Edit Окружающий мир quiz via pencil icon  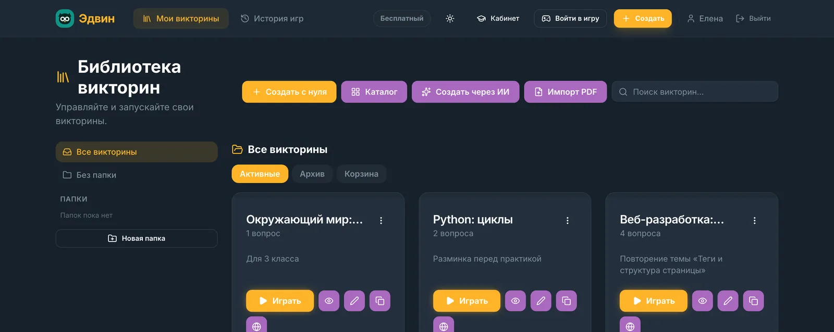click(354, 301)
